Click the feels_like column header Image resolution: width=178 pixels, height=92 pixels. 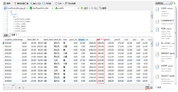(32, 40)
